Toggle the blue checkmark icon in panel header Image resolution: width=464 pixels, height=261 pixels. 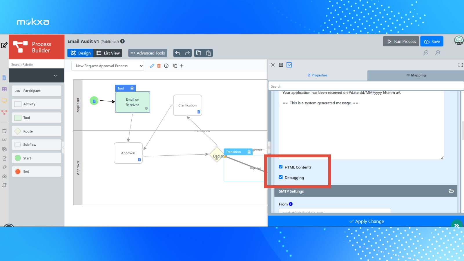coord(289,65)
